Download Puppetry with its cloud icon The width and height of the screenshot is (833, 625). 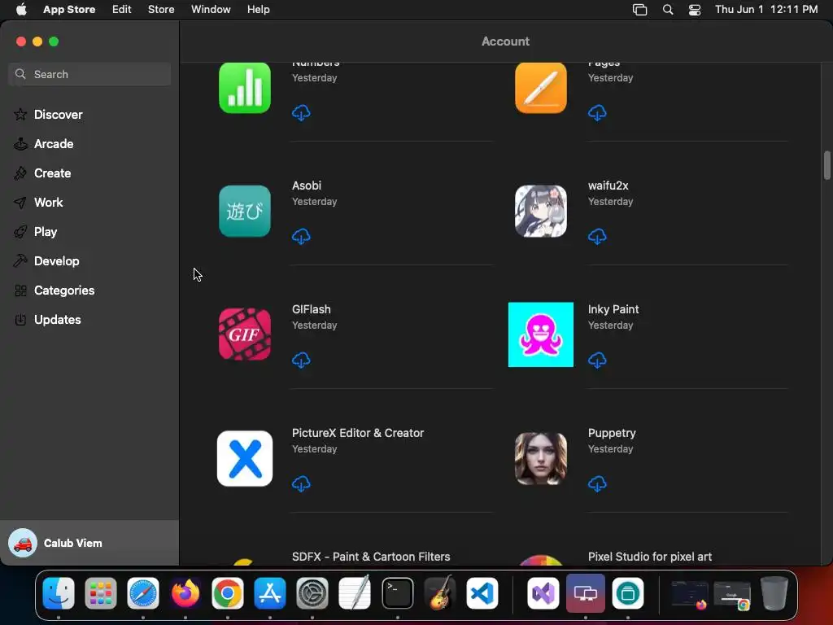point(597,484)
